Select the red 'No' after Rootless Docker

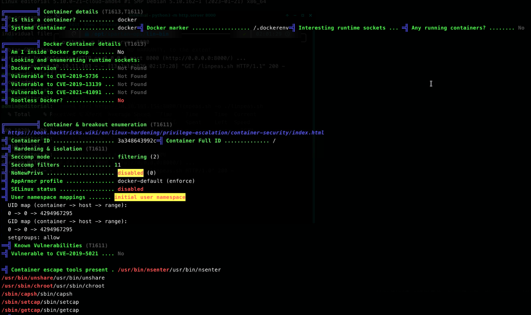click(x=121, y=100)
